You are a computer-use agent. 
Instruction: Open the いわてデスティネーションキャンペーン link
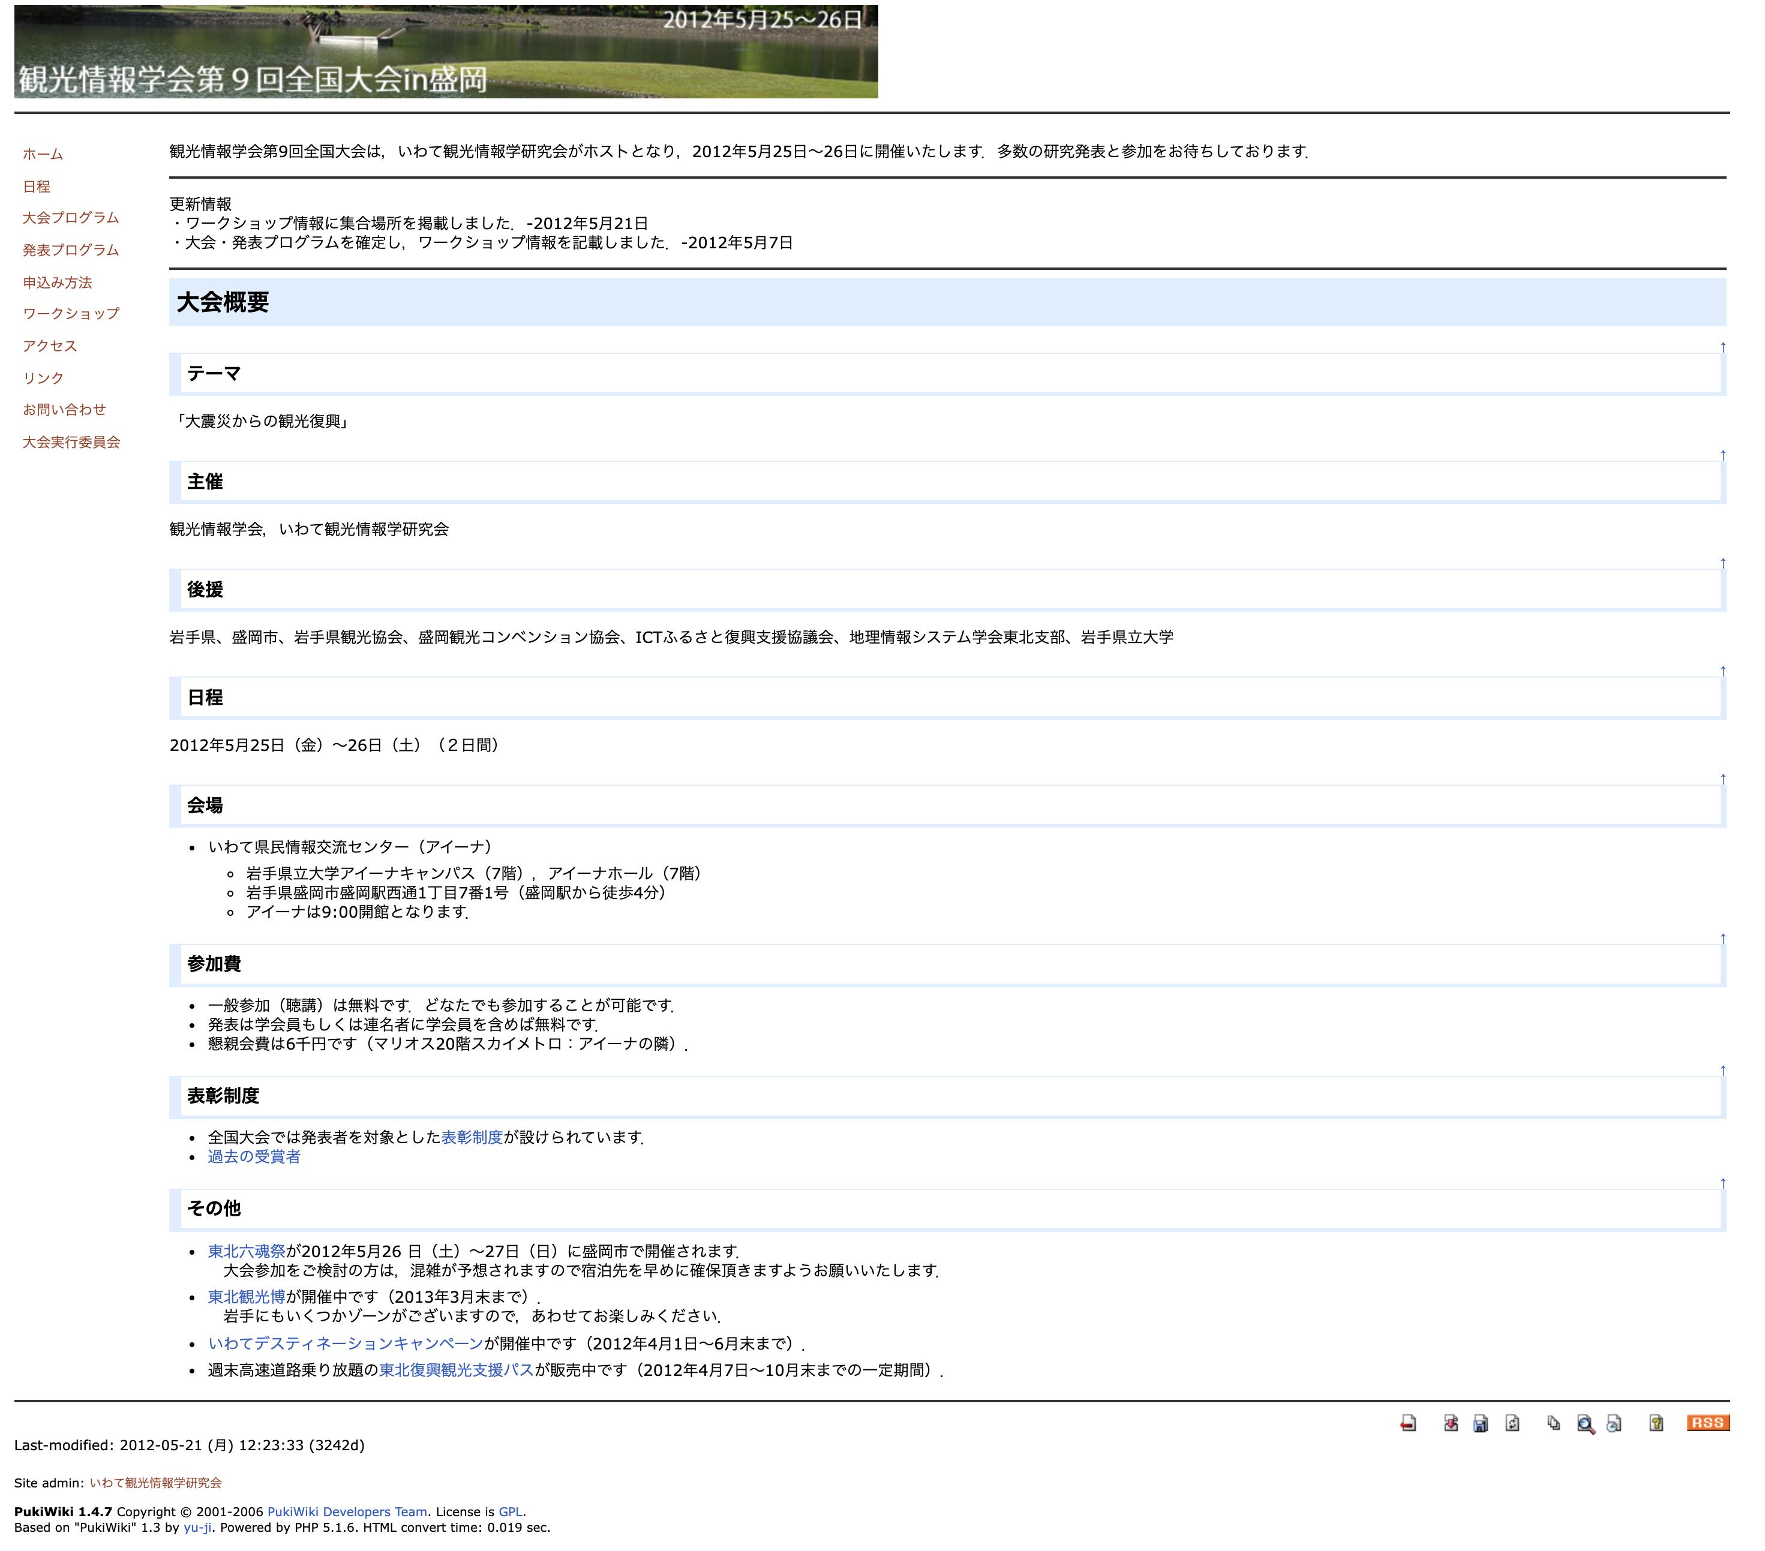346,1344
